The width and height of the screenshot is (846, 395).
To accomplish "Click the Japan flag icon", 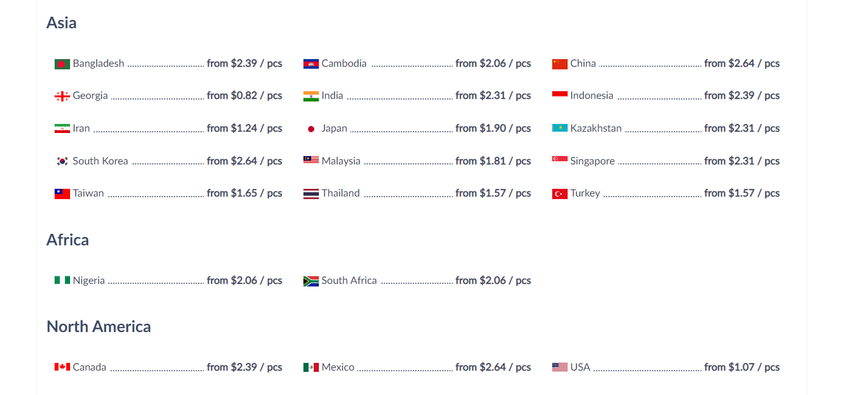I will 311,129.
